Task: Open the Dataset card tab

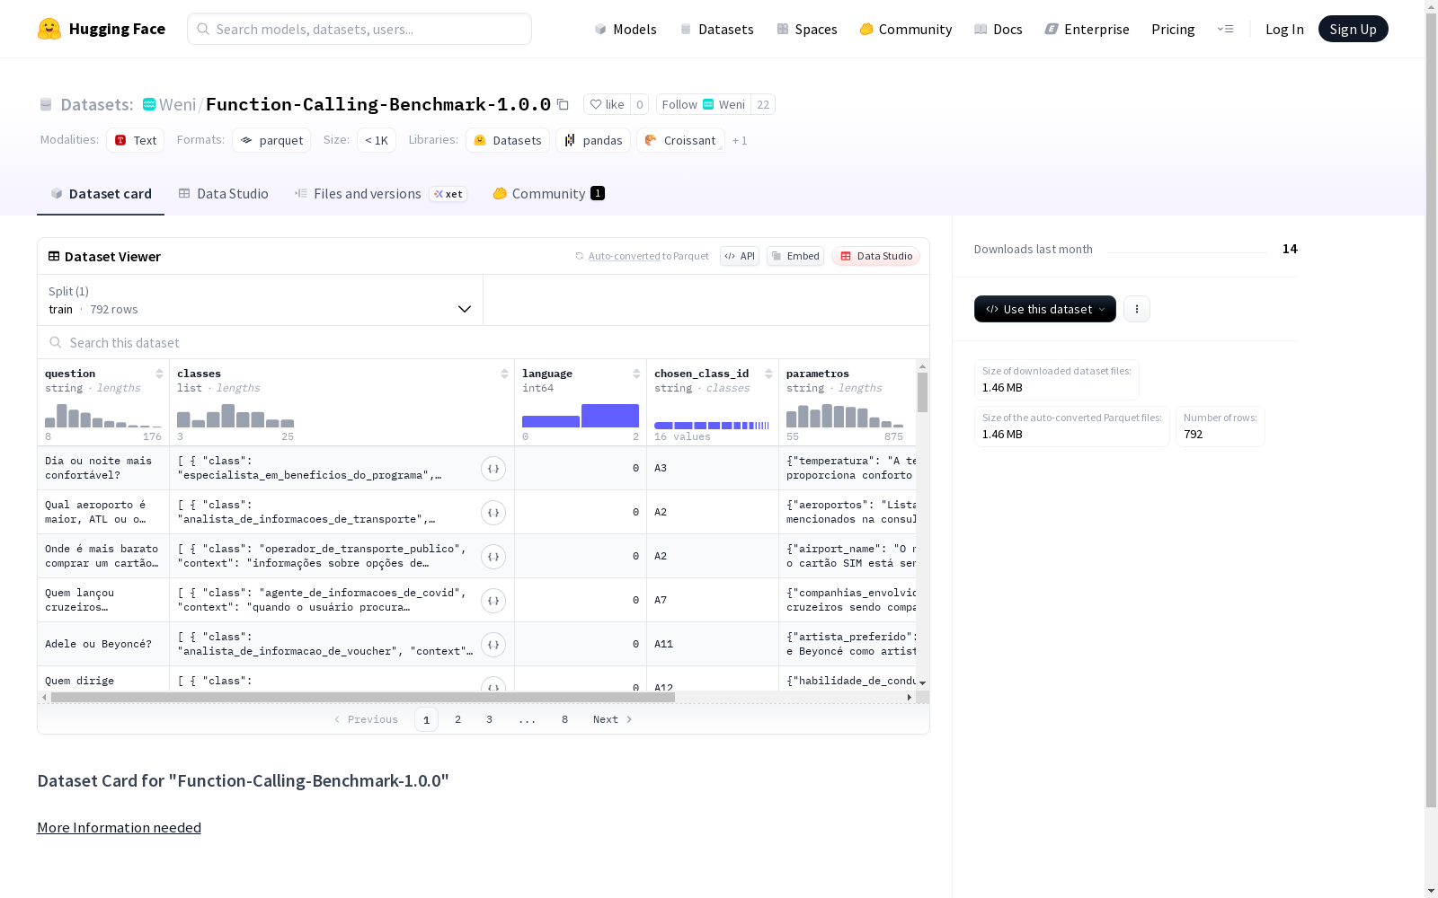Action: (101, 194)
